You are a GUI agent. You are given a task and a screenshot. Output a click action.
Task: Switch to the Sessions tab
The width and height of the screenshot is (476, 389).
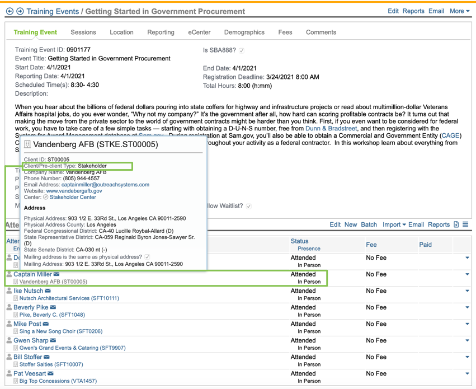pyautogui.click(x=83, y=32)
